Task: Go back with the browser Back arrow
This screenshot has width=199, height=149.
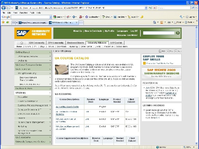Action: pos(4,8)
